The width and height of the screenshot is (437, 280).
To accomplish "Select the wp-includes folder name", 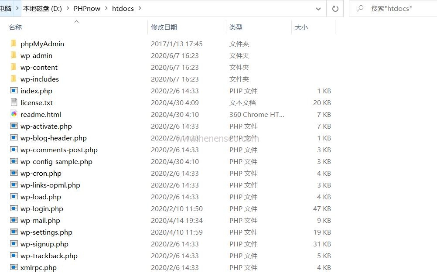I will tap(40, 79).
